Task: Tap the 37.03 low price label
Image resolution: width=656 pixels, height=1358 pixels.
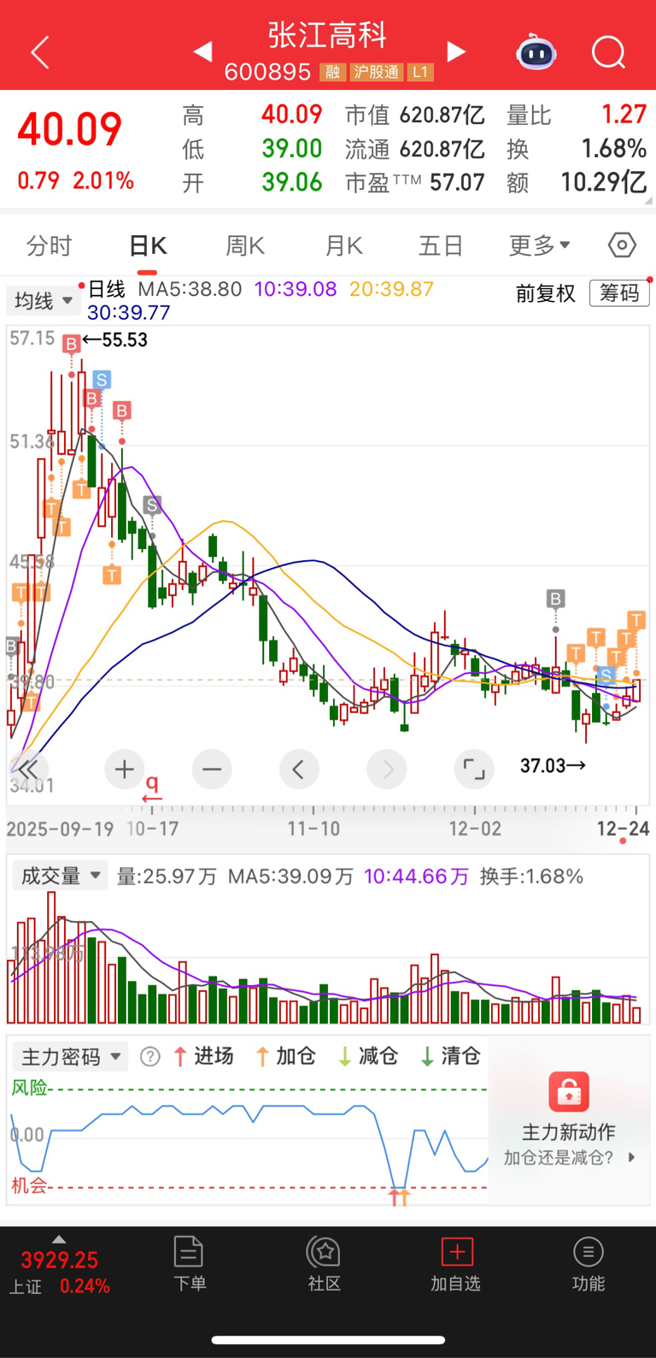Action: tap(553, 765)
